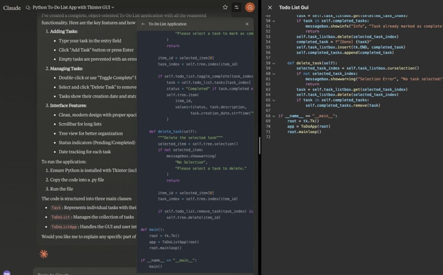
Task: Click the chat bubble icon beside conversation title
Action: coord(28,8)
